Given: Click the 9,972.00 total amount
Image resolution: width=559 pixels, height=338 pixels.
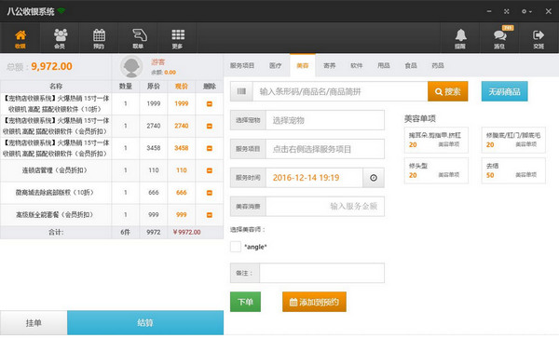Looking at the screenshot, I should point(51,66).
